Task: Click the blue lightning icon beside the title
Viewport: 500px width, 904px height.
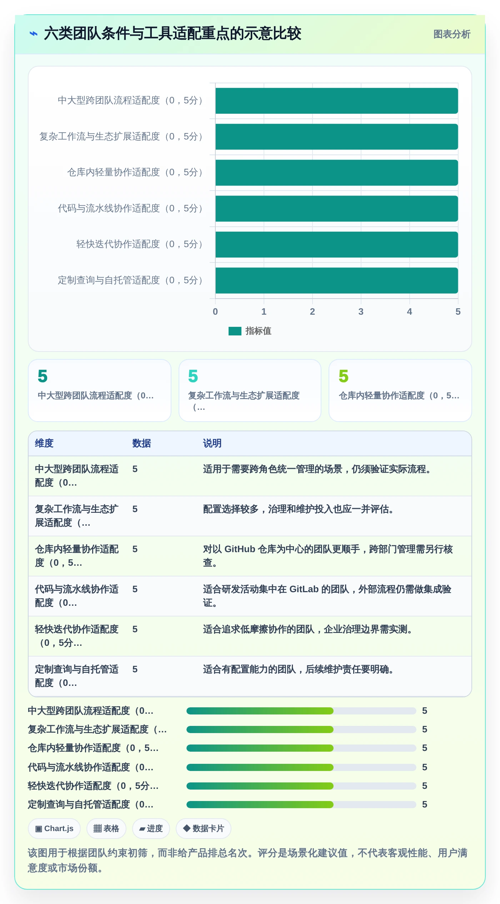Action: (34, 34)
